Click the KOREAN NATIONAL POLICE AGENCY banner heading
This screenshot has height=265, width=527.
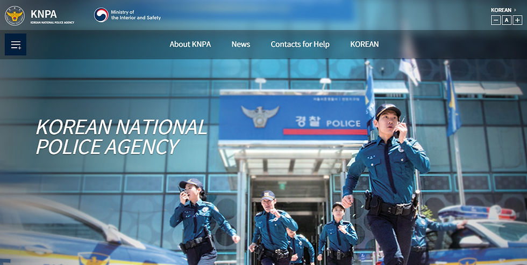[122, 137]
